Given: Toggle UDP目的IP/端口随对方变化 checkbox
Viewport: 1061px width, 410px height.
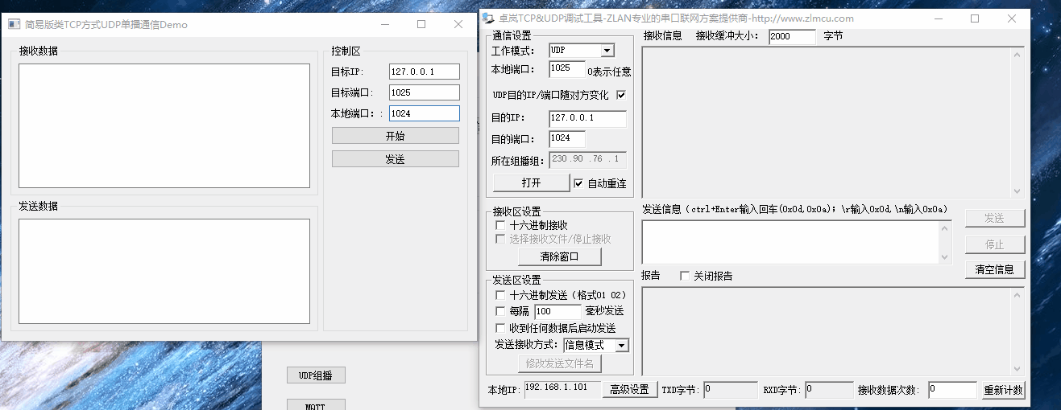Looking at the screenshot, I should 620,95.
